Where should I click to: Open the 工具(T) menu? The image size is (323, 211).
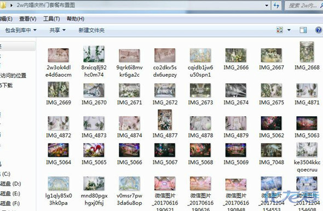point(51,19)
